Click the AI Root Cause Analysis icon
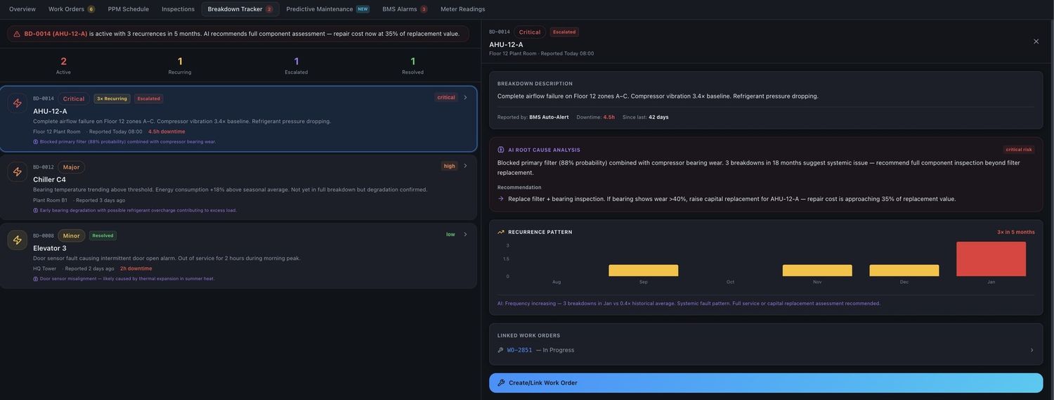 tap(501, 150)
